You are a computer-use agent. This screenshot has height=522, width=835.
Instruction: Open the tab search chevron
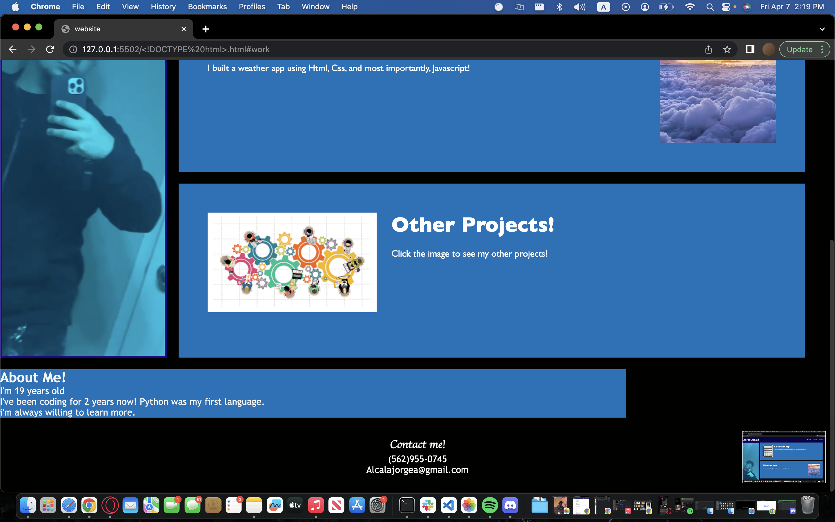click(x=822, y=29)
